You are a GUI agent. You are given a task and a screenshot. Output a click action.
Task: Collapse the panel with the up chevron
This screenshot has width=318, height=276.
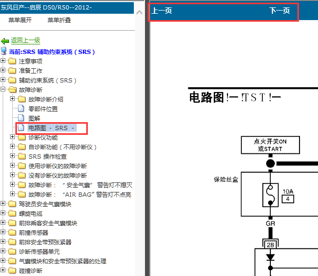pyautogui.click(x=139, y=13)
